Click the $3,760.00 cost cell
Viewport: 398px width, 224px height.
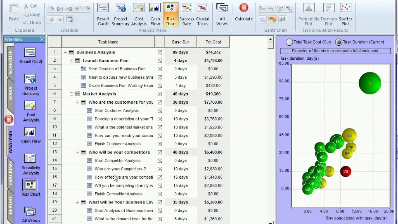[x=213, y=119]
